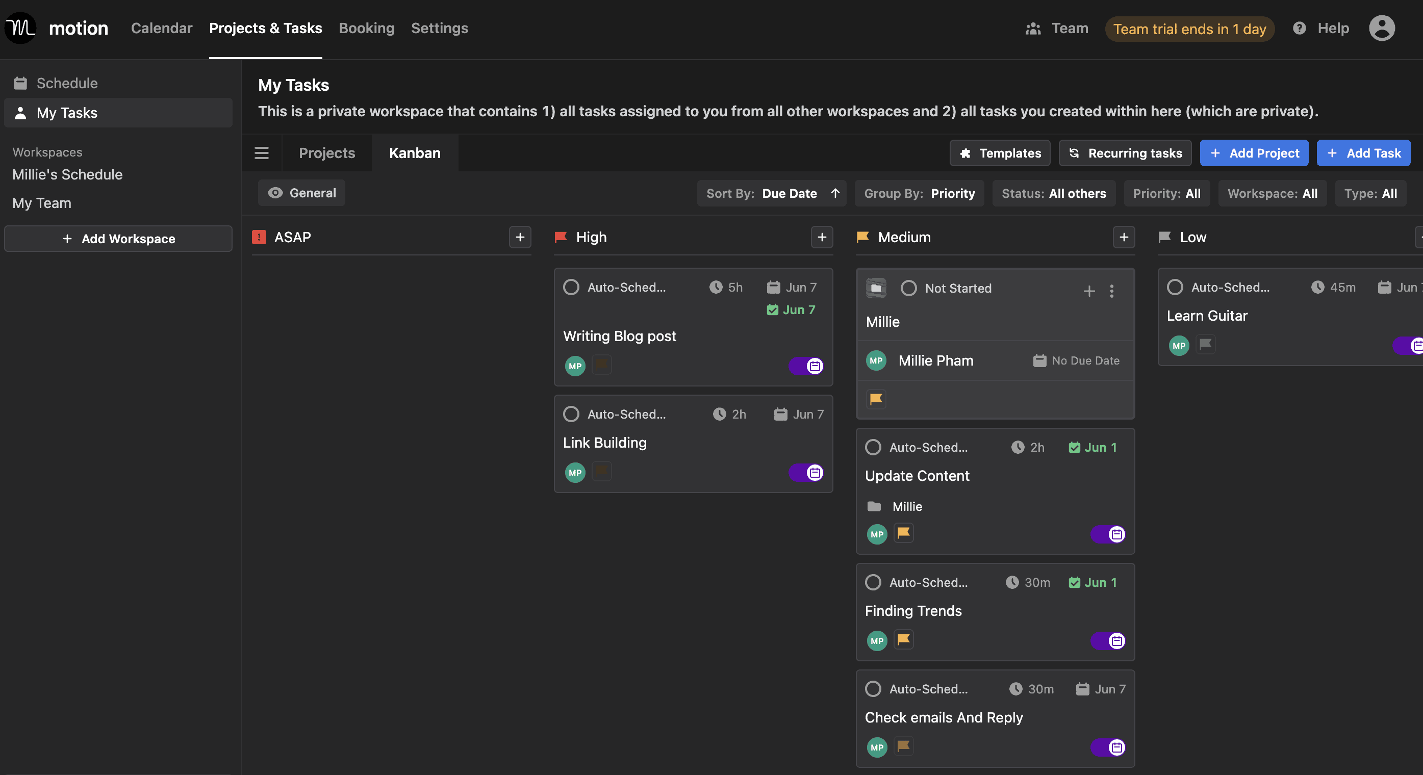This screenshot has width=1423, height=775.
Task: Click the Add Workspace button
Action: click(x=118, y=239)
